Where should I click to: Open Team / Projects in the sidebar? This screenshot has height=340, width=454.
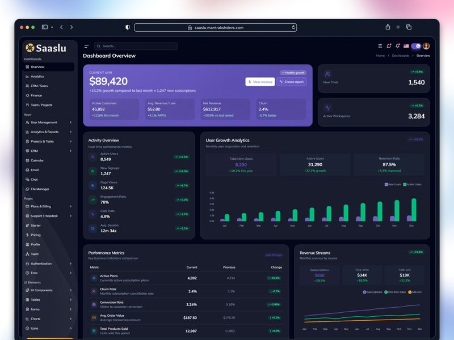tap(48, 105)
